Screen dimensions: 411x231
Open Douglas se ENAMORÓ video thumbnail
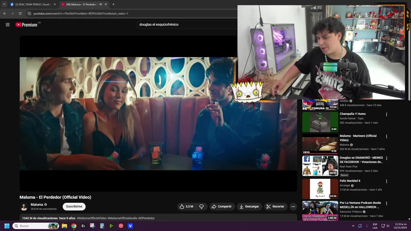(x=320, y=166)
